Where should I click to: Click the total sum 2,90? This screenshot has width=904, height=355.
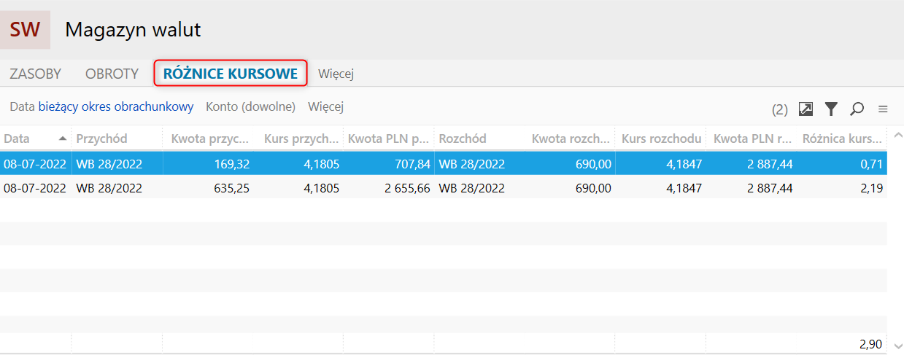tap(871, 343)
